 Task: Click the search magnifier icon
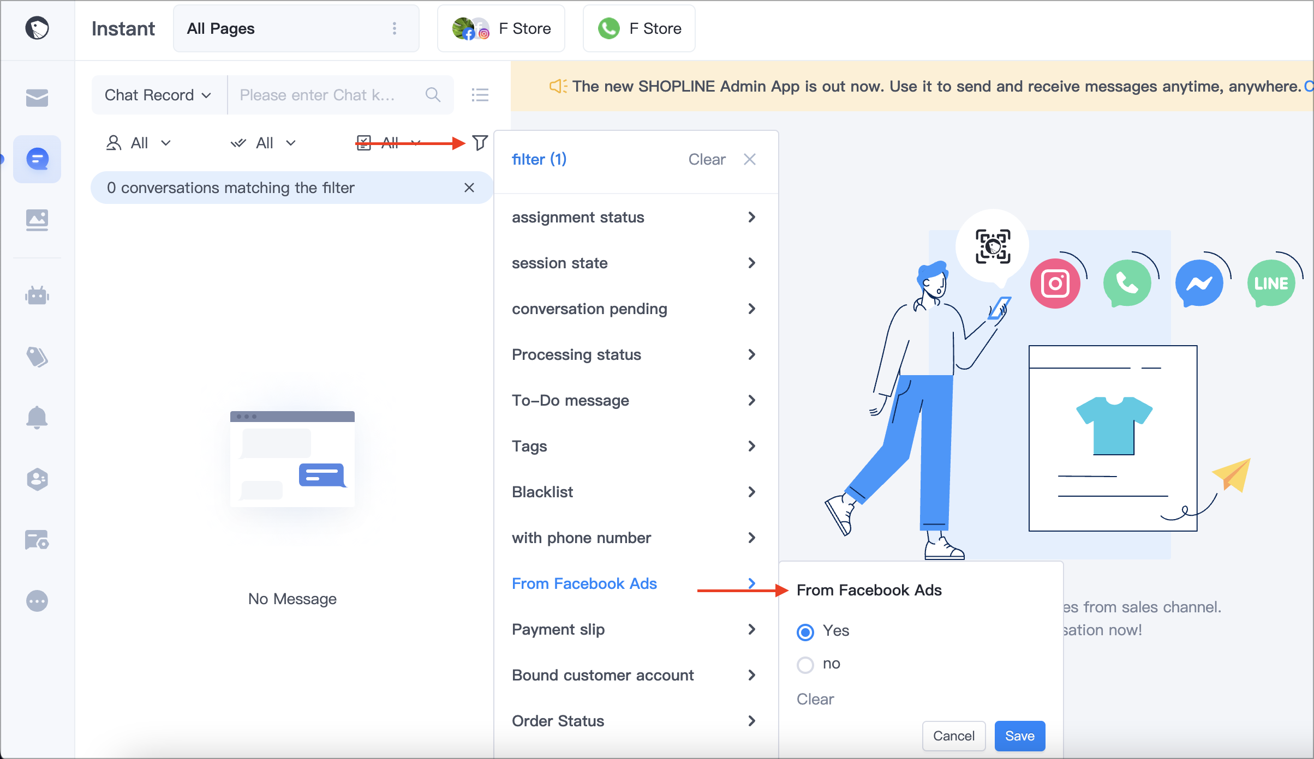[x=433, y=95]
